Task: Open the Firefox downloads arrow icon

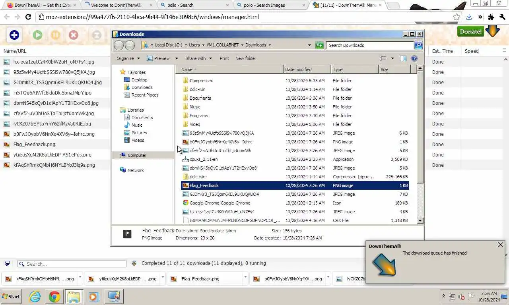Action: click(469, 17)
